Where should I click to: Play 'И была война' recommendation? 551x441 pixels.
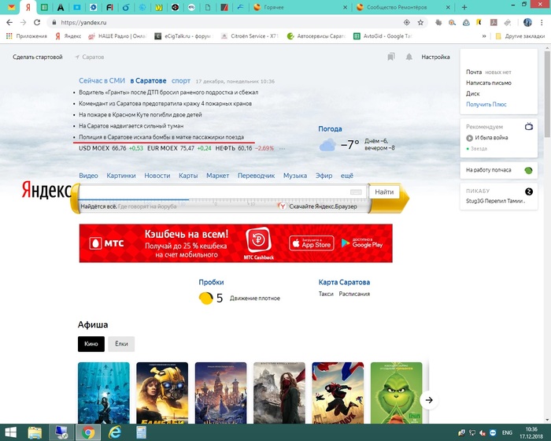coord(487,138)
